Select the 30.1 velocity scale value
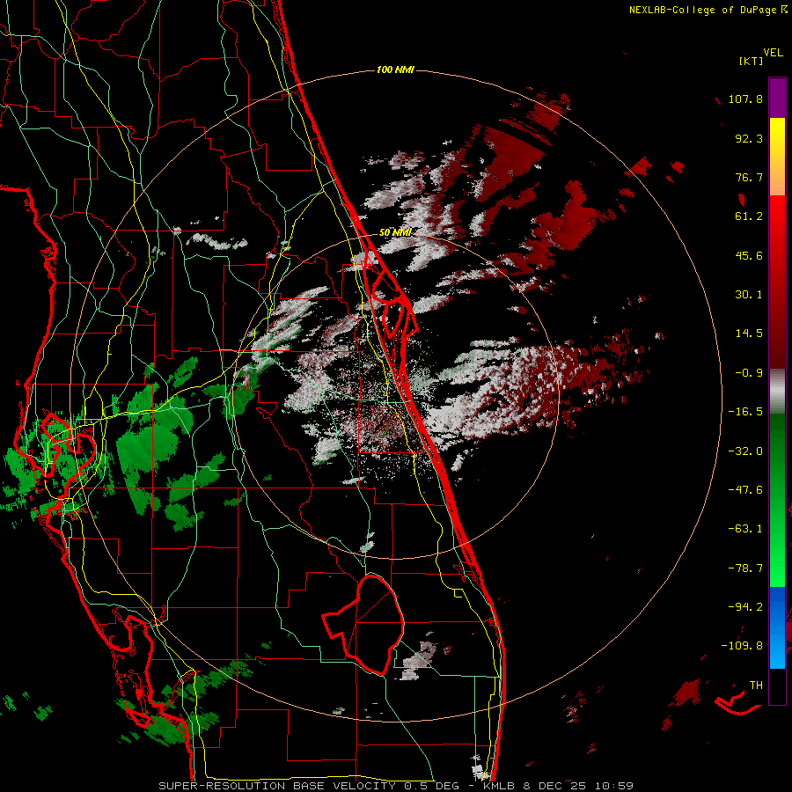Viewport: 792px width, 792px height. tap(749, 295)
